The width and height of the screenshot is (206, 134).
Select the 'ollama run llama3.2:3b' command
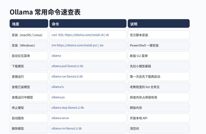[67, 76]
